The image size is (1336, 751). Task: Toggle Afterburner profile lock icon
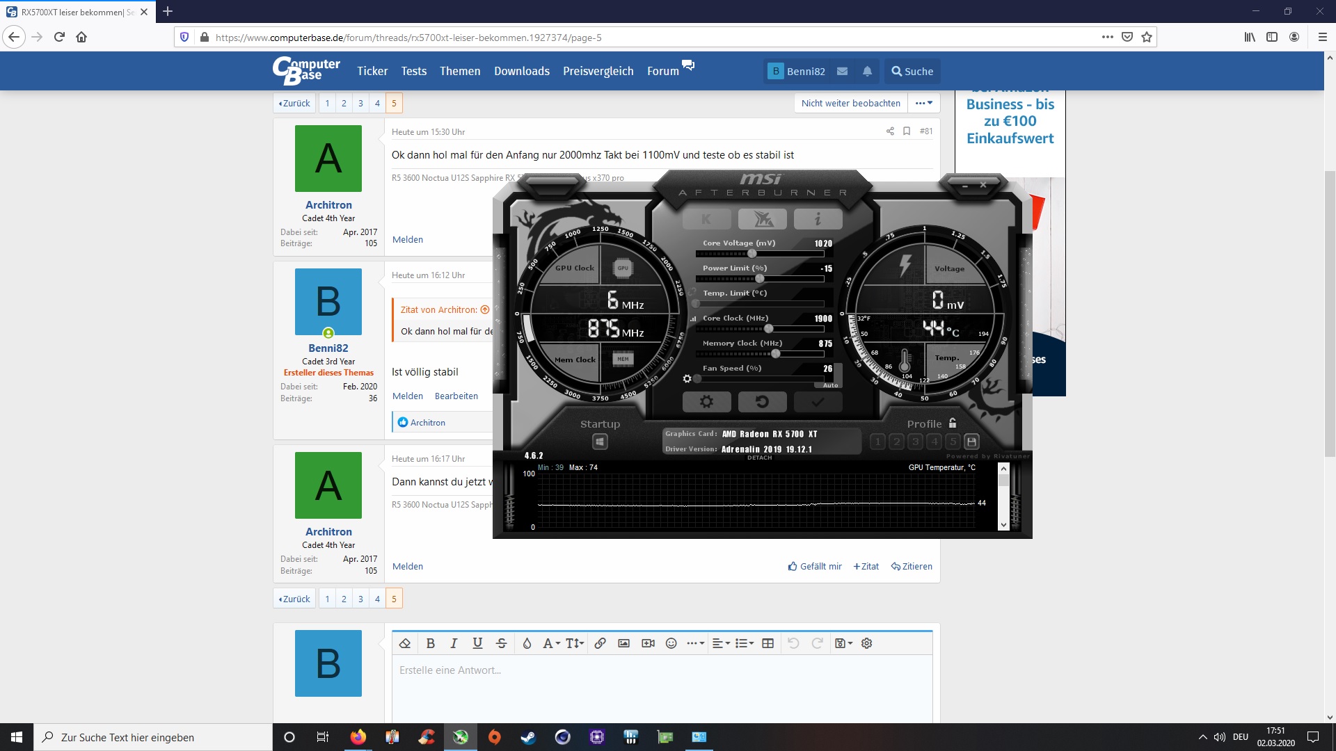(x=953, y=423)
